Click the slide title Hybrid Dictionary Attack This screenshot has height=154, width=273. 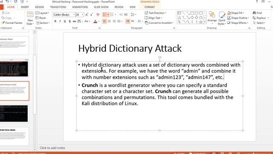pos(130,48)
